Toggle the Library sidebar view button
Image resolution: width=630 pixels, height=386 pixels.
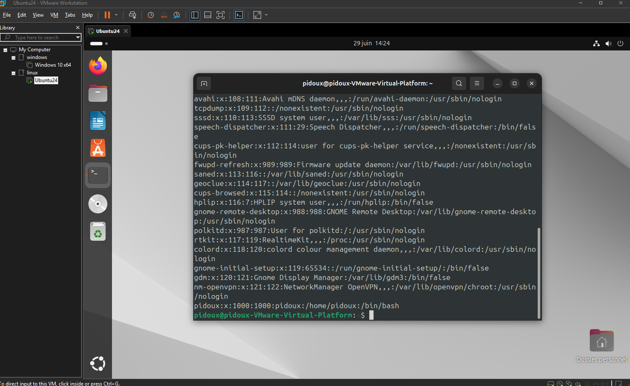pyautogui.click(x=195, y=15)
